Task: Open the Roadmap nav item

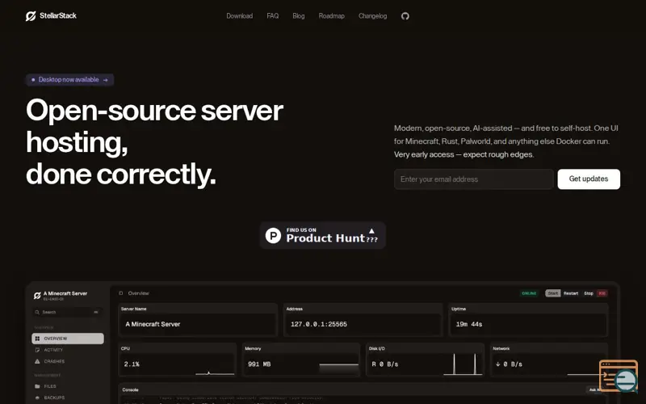Action: pyautogui.click(x=332, y=16)
